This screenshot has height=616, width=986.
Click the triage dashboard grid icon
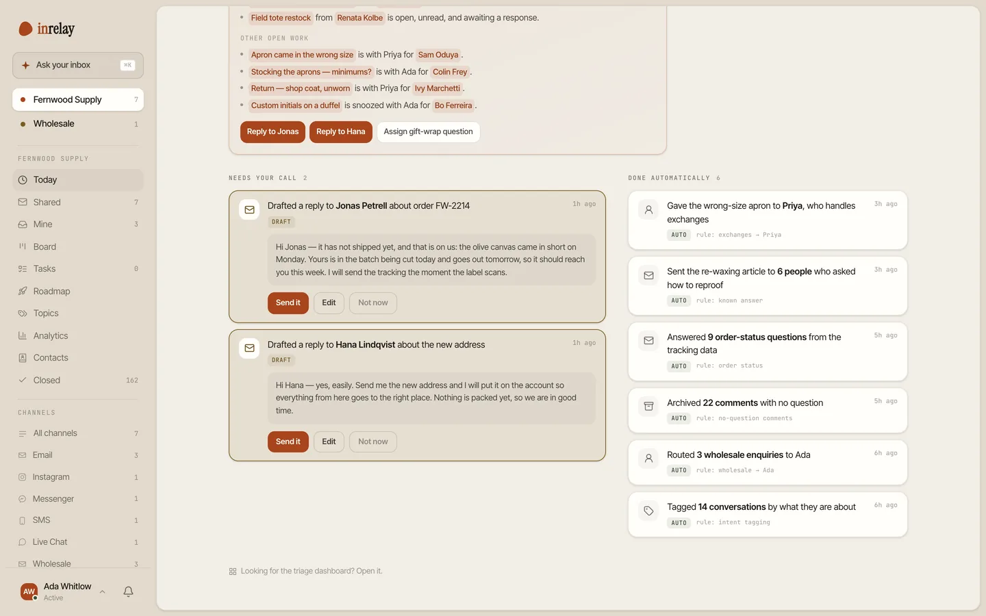pos(233,572)
